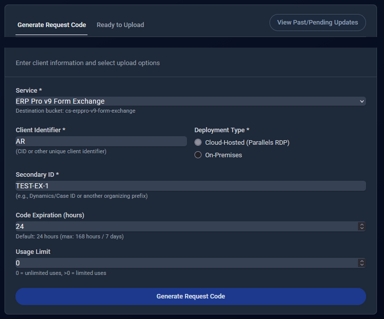
Task: Click the Deployment Type * label
Action: pyautogui.click(x=222, y=130)
